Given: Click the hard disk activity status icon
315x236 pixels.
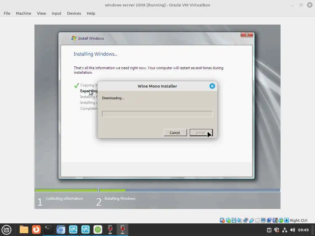Looking at the screenshot, I should point(222,220).
